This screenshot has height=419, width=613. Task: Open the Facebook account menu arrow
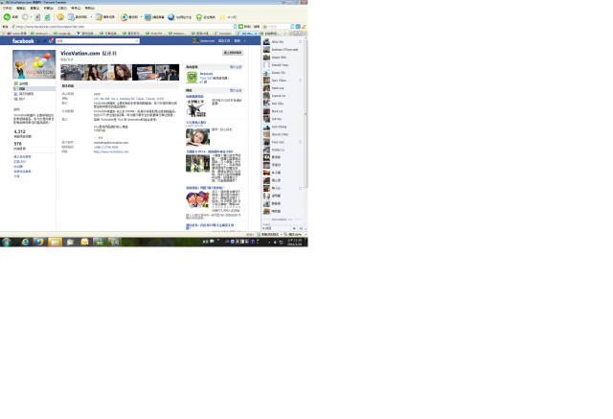[245, 40]
